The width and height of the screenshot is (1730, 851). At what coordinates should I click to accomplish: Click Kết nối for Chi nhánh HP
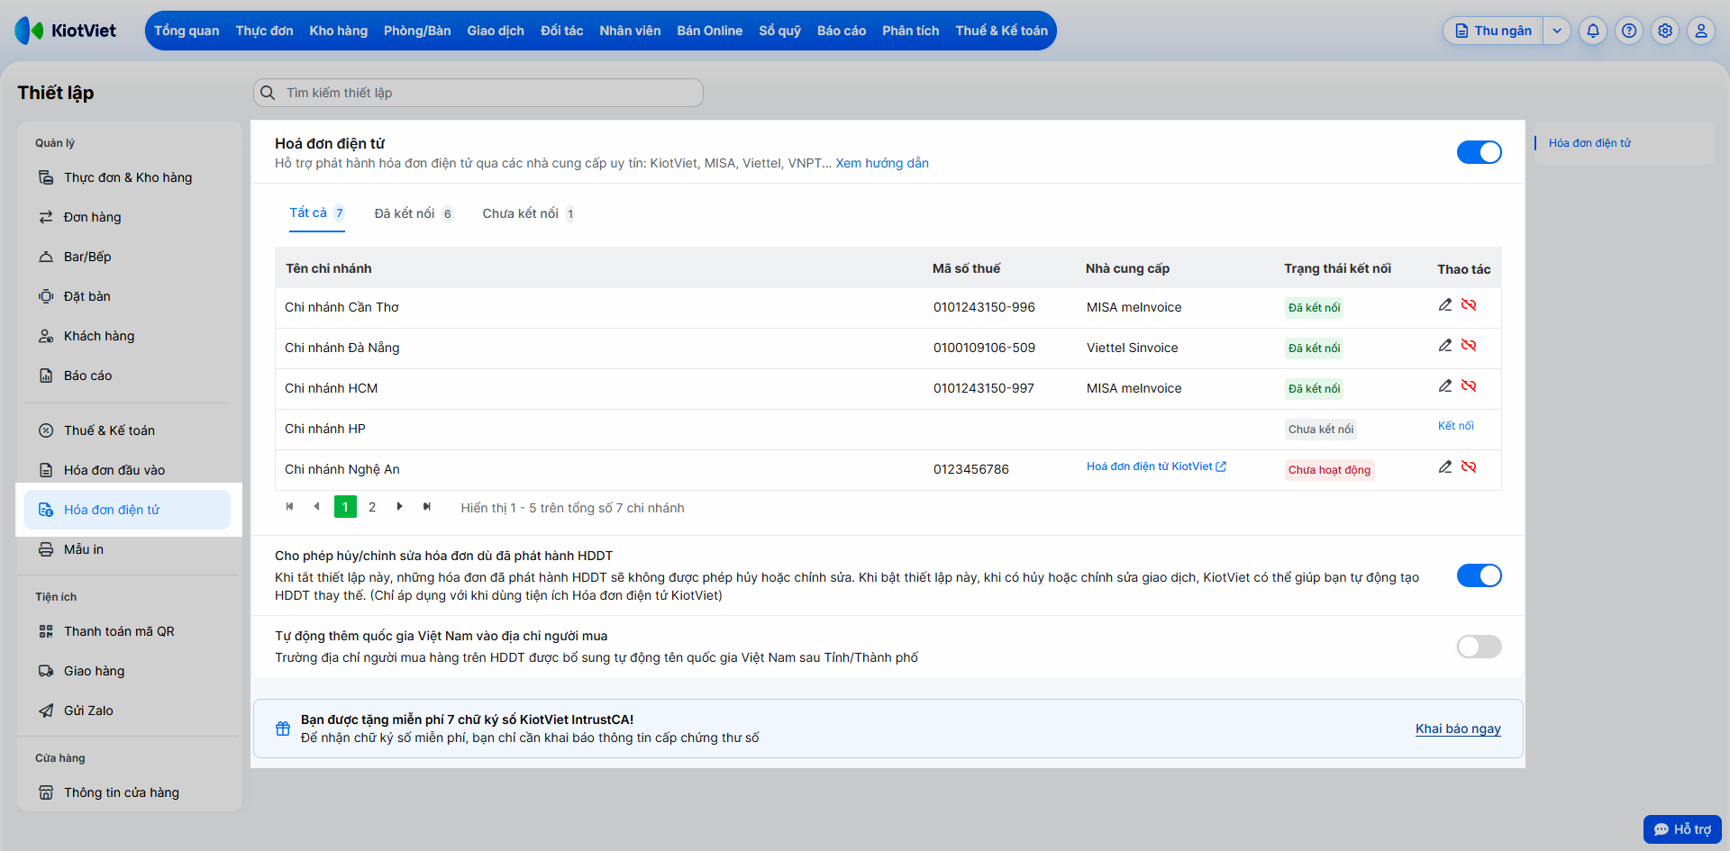coord(1456,426)
